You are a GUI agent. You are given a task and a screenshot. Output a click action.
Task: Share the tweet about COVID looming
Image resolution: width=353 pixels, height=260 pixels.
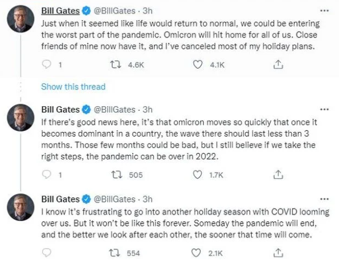pos(278,253)
